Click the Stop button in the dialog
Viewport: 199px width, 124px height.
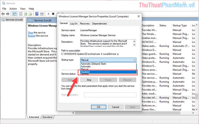click(89, 80)
